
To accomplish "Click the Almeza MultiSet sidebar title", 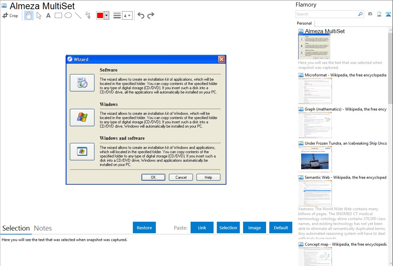I will coord(324,31).
